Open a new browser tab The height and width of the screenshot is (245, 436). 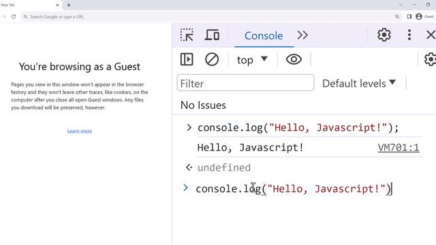pyautogui.click(x=69, y=5)
